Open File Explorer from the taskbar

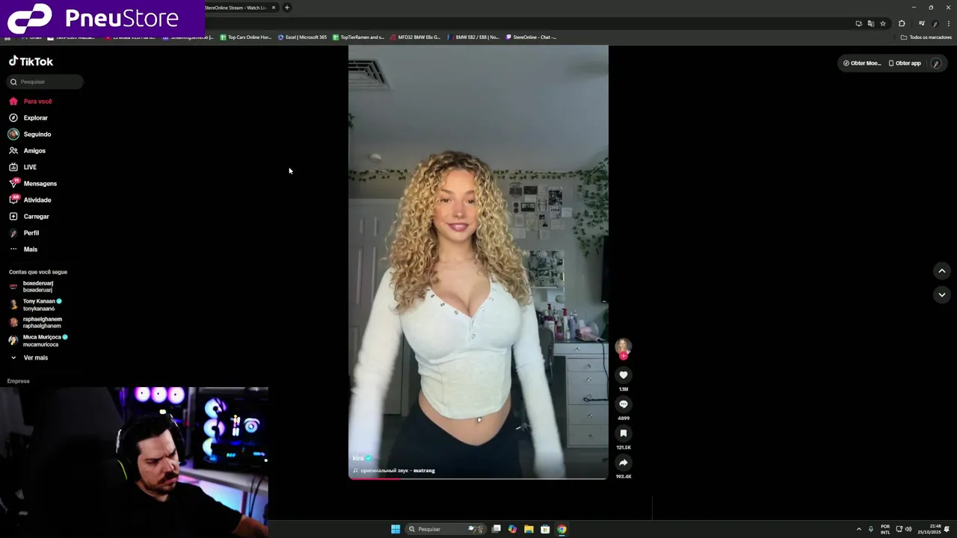pyautogui.click(x=529, y=529)
